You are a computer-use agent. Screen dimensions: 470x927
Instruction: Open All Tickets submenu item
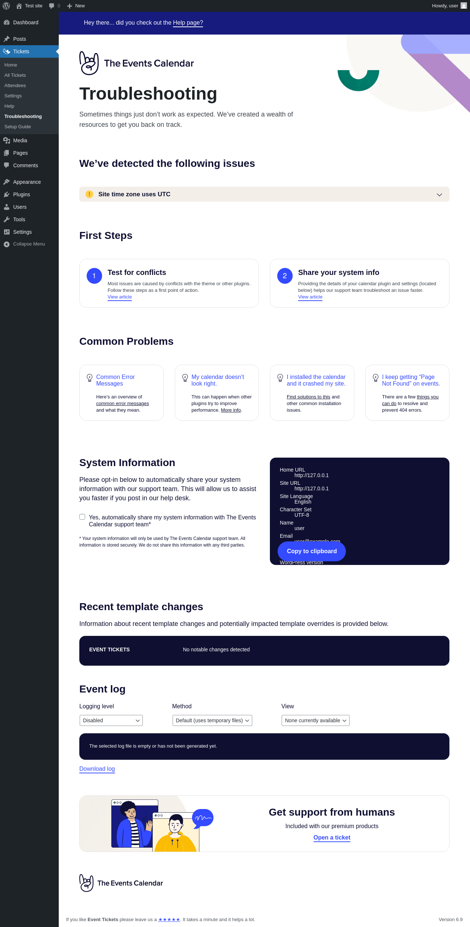coord(15,75)
